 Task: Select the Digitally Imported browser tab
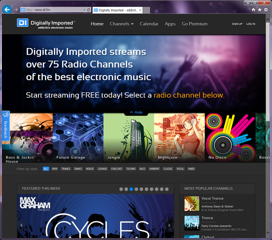117,10
